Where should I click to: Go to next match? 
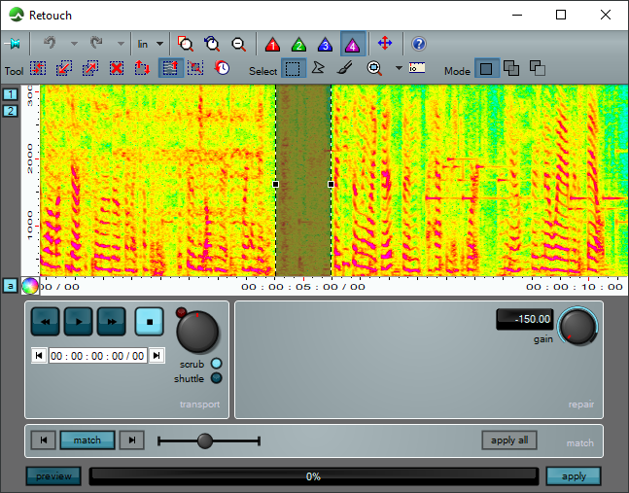coord(132,440)
